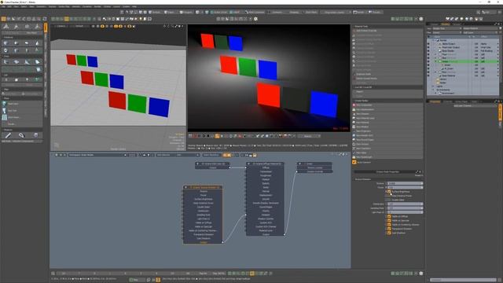503x283 pixels.
Task: Click the orange icon pair in schematic toolbar
Action: pyautogui.click(x=227, y=155)
